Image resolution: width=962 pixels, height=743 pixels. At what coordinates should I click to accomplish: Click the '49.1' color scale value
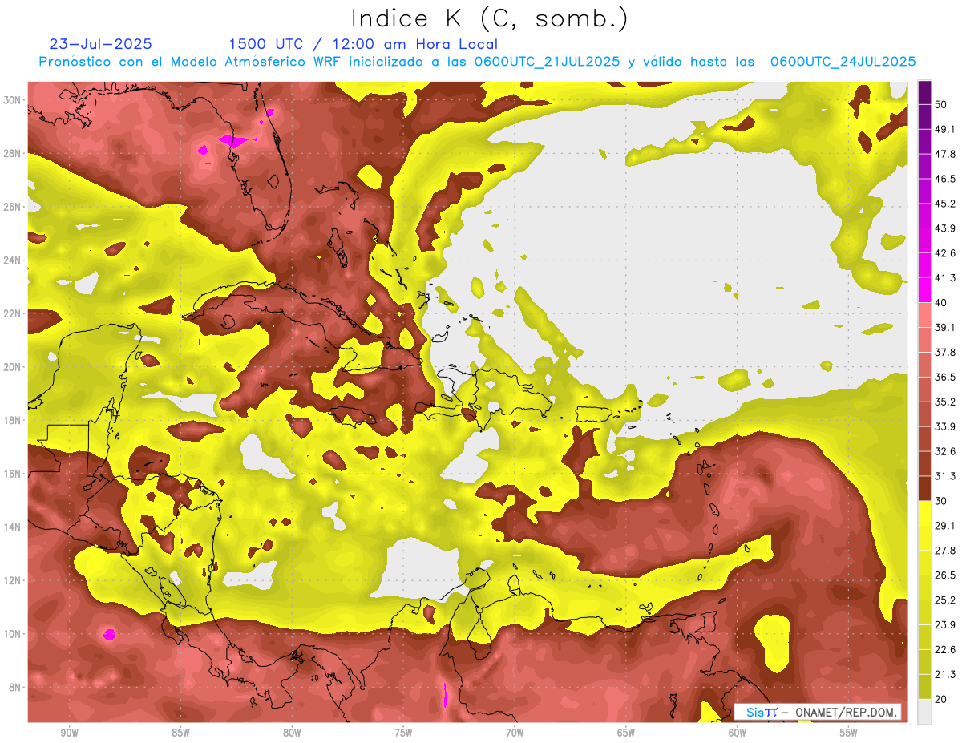click(944, 129)
